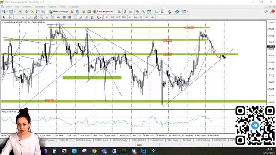Switch to MN monthly timeframe
Screen dimensions: 276x155
pos(152,17)
